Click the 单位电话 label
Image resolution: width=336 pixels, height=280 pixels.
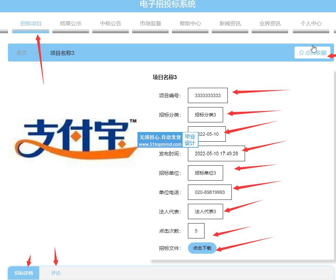click(170, 193)
